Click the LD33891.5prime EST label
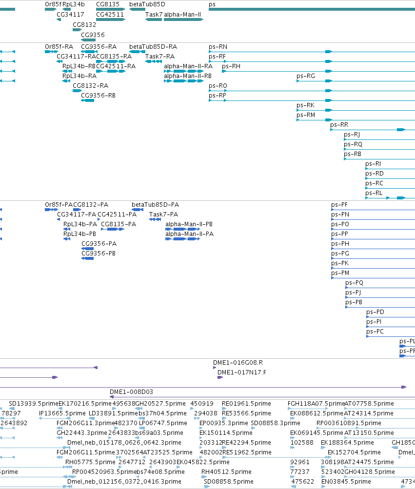This screenshot has width=415, height=489. click(x=113, y=413)
